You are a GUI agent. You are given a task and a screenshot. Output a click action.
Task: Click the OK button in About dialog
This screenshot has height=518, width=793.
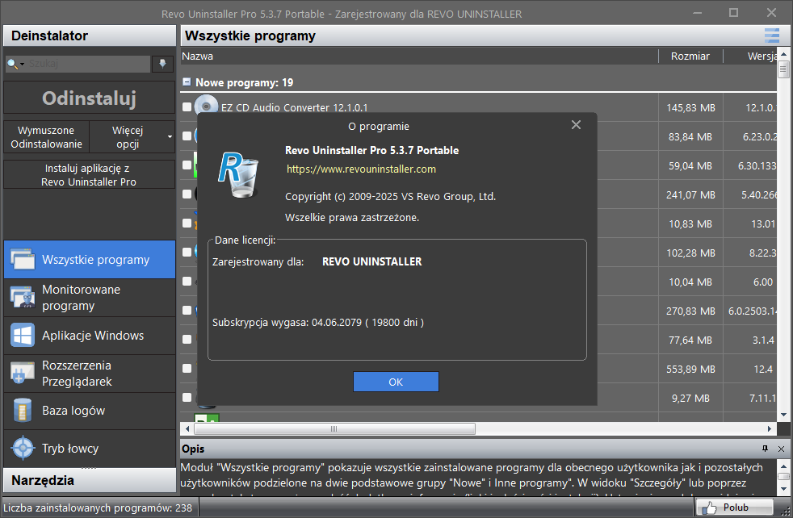[x=396, y=382]
